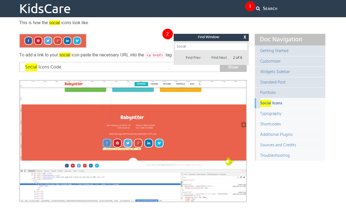The image size is (346, 219).
Task: Click Find Prev in Find Window
Action: (193, 58)
